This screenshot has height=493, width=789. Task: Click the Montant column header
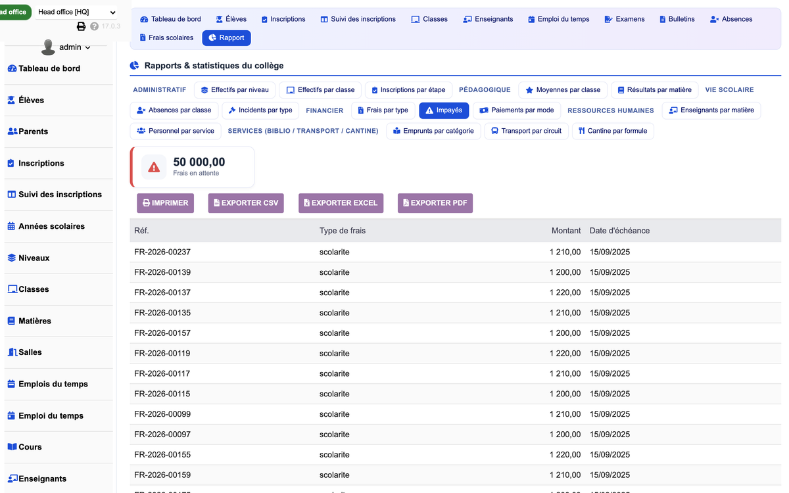566,231
